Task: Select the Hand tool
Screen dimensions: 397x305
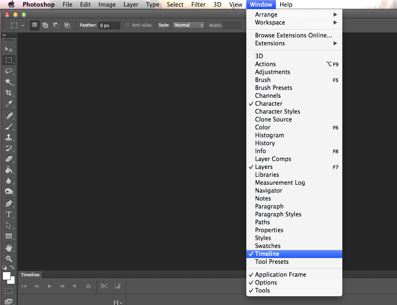Action: tap(9, 248)
